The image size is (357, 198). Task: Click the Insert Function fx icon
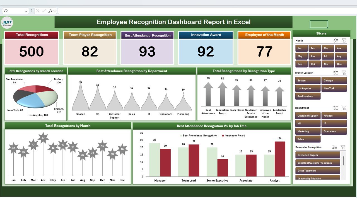click(x=50, y=11)
